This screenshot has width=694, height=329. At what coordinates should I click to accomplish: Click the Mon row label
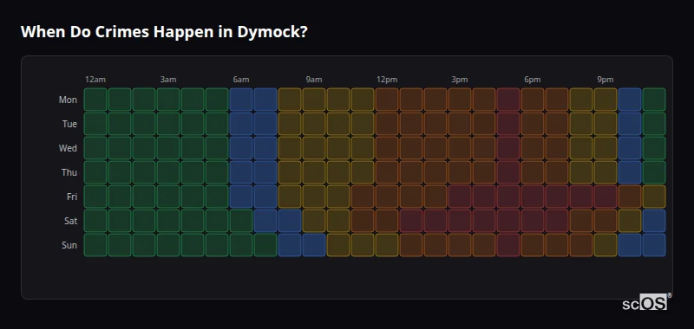(x=68, y=100)
